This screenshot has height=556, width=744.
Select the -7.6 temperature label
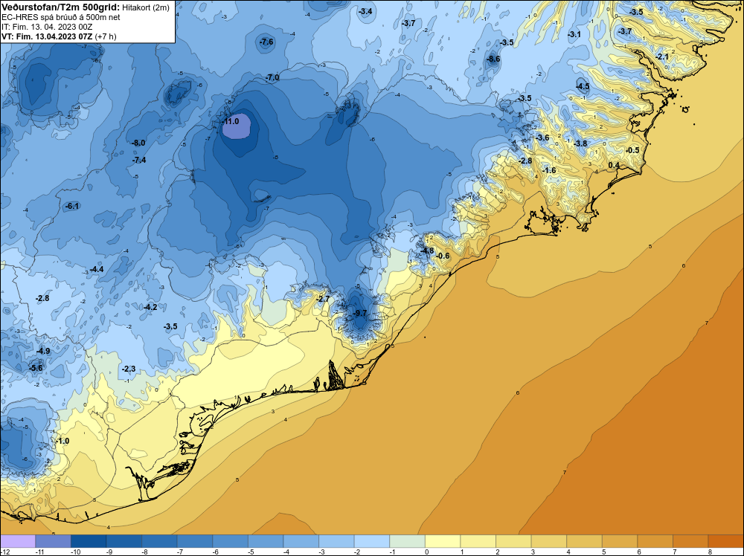click(x=266, y=42)
